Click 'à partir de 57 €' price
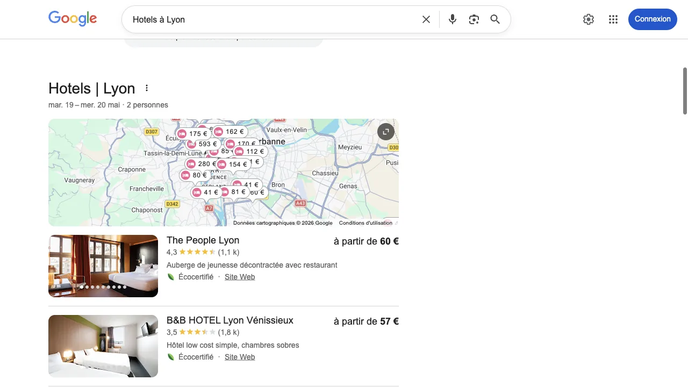Image resolution: width=688 pixels, height=387 pixels. click(366, 321)
